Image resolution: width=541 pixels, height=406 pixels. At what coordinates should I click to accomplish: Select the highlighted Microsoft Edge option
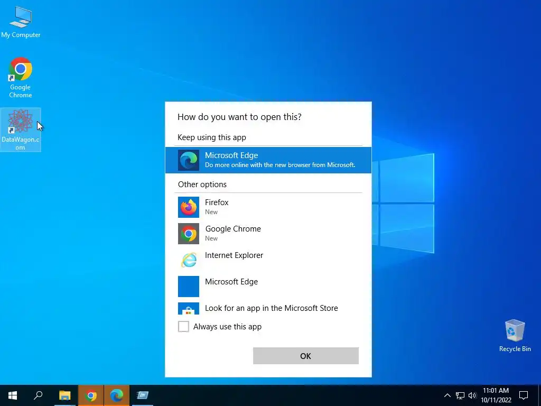[268, 160]
